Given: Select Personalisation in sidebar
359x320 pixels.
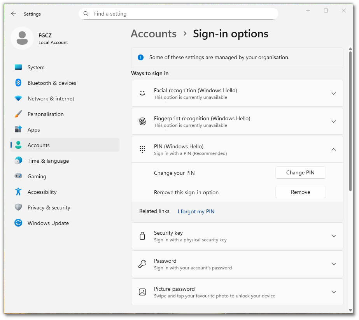Looking at the screenshot, I should point(65,114).
